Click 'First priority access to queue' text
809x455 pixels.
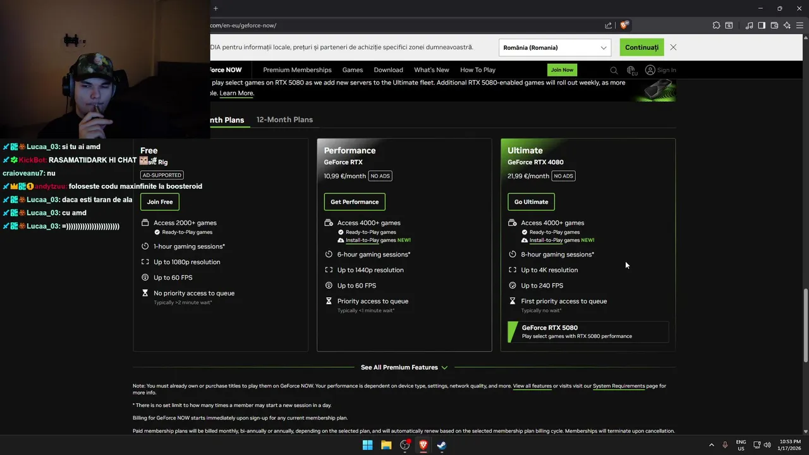pos(564,301)
